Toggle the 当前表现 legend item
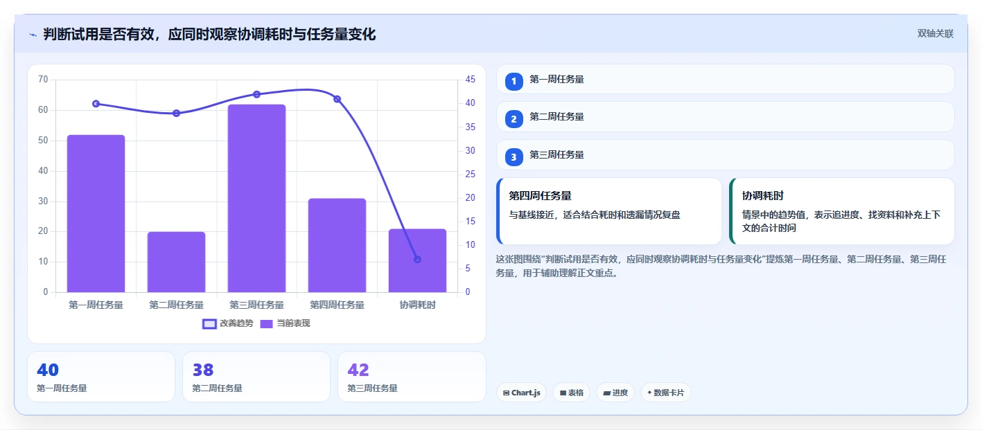Image resolution: width=982 pixels, height=430 pixels. pos(286,323)
